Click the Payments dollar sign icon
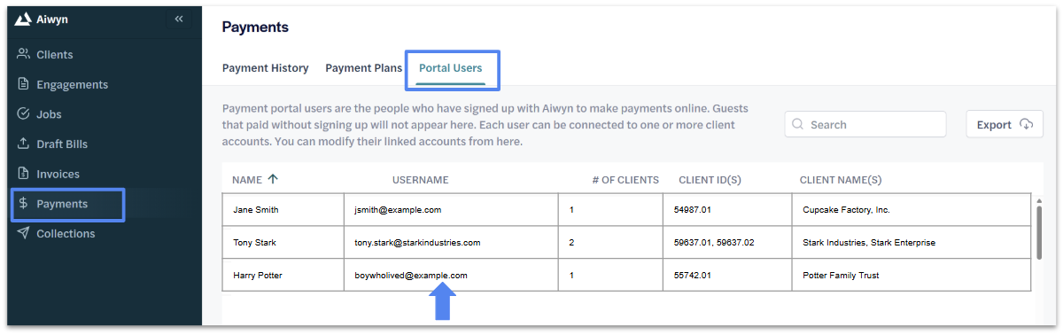Viewport: 1063px width, 335px height. [24, 204]
